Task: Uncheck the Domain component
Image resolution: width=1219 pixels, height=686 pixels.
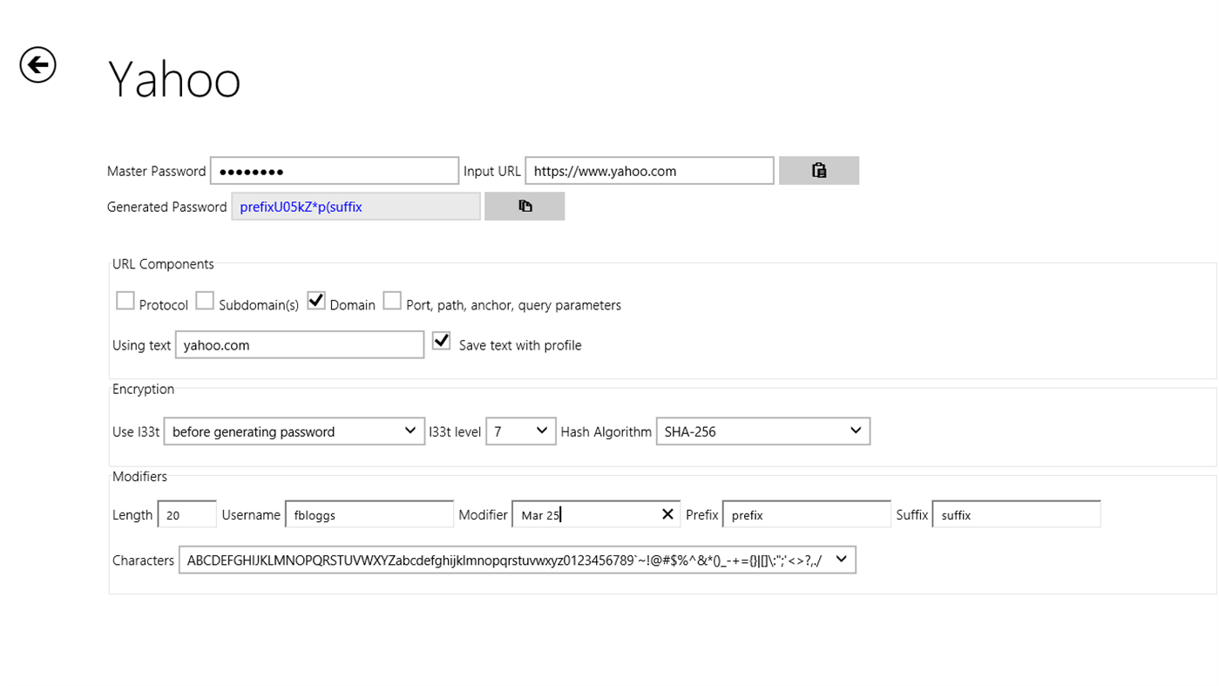Action: coord(315,300)
